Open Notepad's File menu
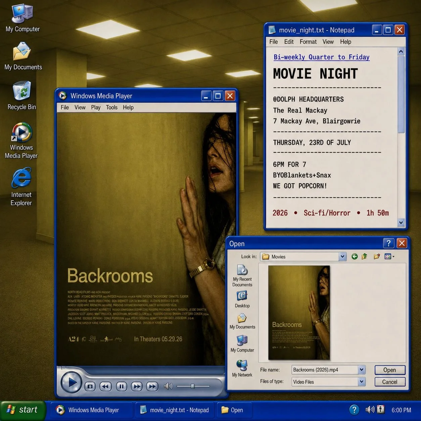 pyautogui.click(x=274, y=42)
